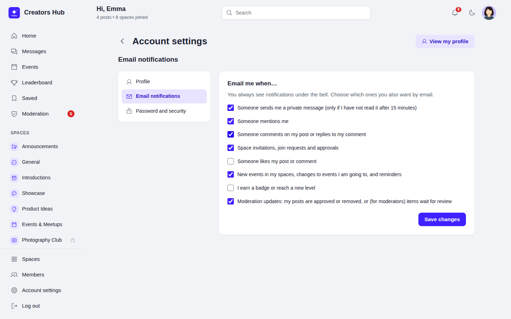Open Emma's profile avatar
Screen dimensions: 511x319
tap(489, 13)
